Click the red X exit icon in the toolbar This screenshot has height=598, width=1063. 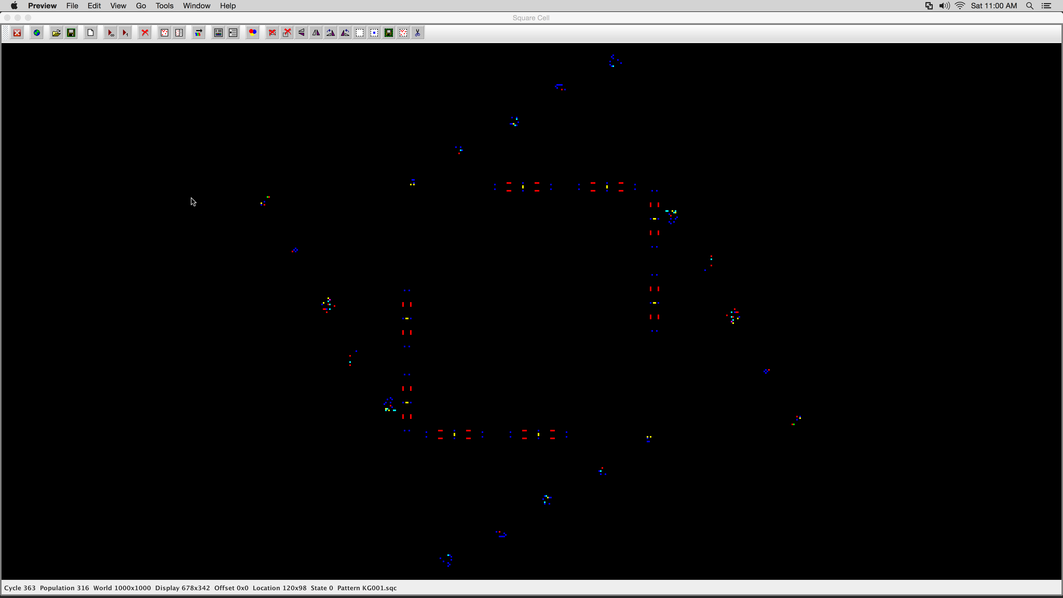[x=17, y=33]
